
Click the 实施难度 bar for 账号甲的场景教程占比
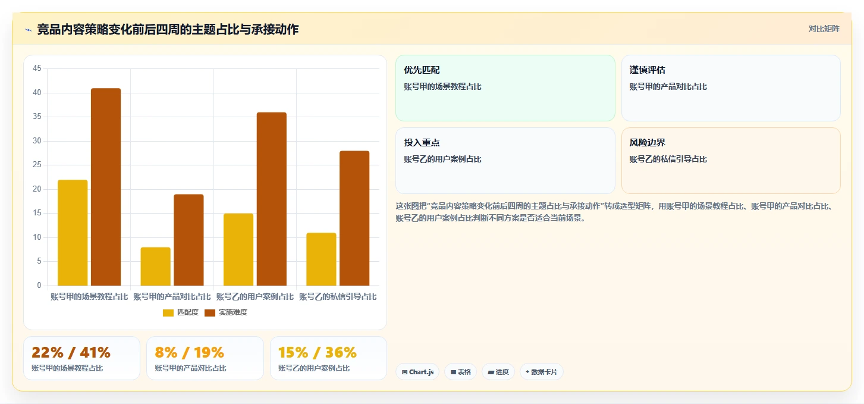click(x=106, y=187)
